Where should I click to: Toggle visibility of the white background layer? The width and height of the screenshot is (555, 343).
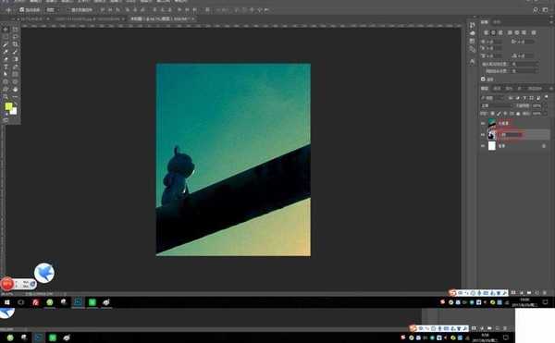point(483,146)
